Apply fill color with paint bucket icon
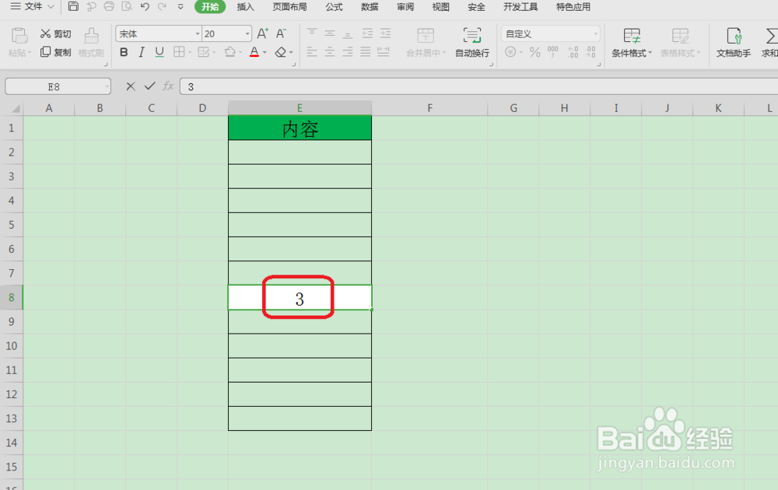The width and height of the screenshot is (778, 490). [x=230, y=52]
